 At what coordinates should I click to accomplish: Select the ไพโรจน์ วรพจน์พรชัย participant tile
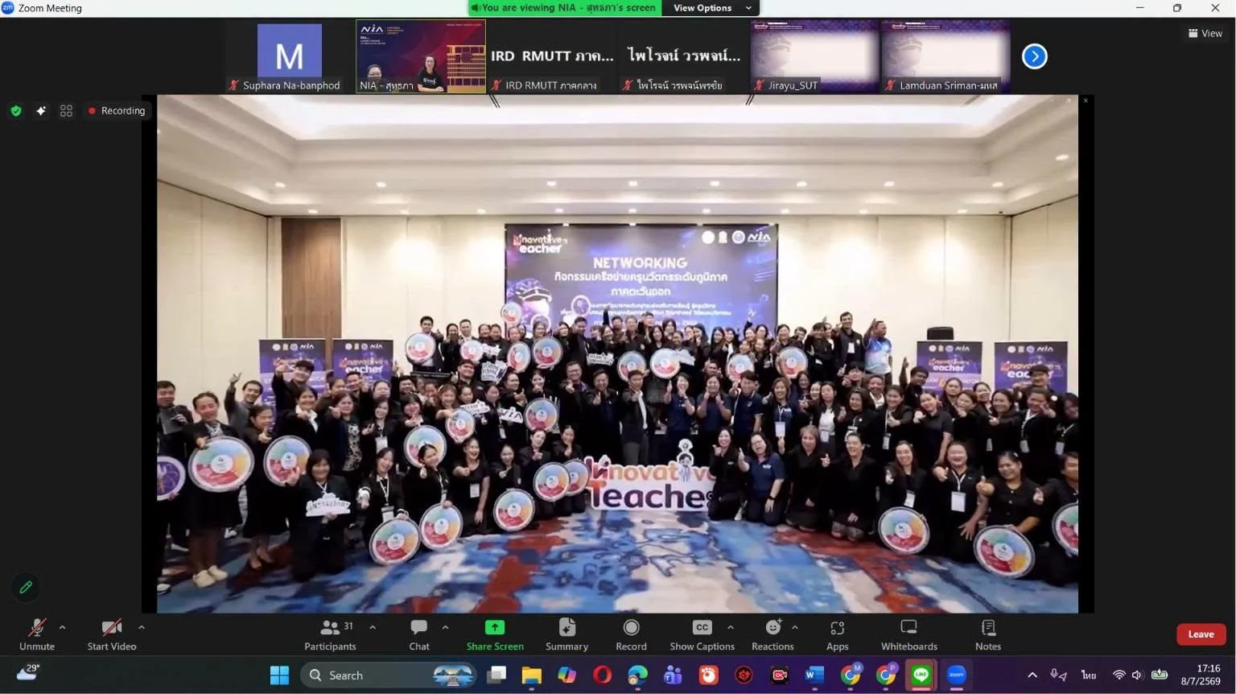tap(683, 56)
